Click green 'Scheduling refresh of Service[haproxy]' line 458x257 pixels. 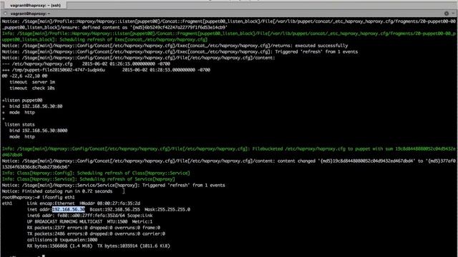coord(89,179)
